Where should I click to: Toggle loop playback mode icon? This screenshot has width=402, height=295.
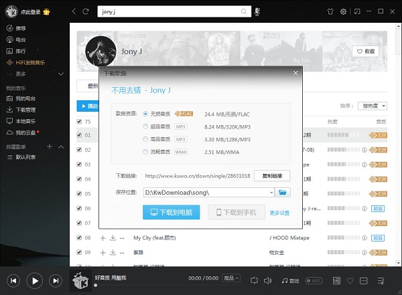[x=254, y=280]
